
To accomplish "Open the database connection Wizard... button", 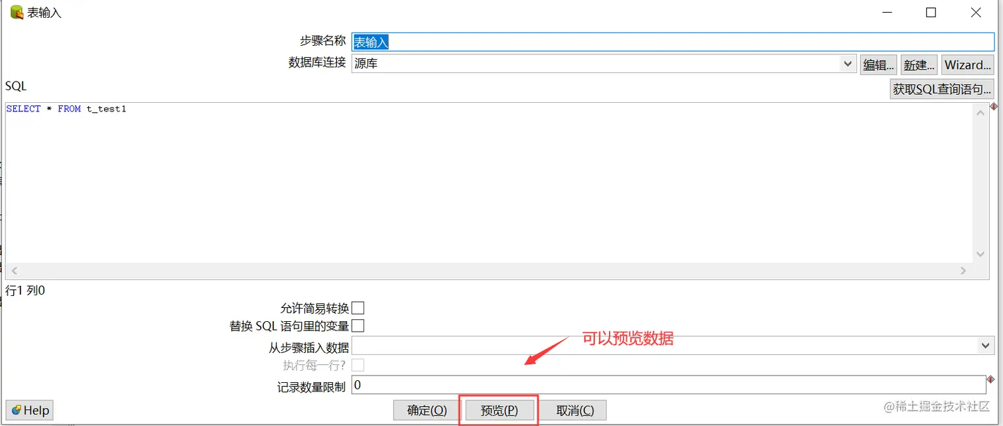I will click(967, 65).
